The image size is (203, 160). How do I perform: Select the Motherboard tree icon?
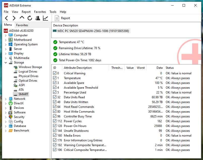(11, 40)
